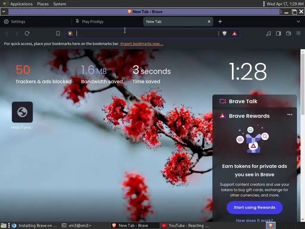305x229 pixels.
Task: Switch to Installing Brave taskbar window
Action: click(x=35, y=225)
